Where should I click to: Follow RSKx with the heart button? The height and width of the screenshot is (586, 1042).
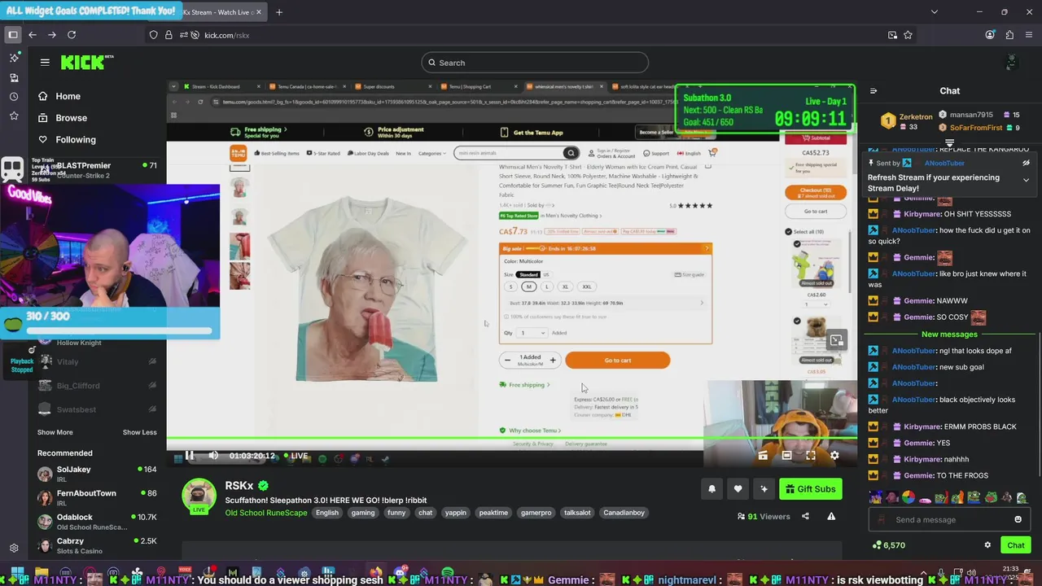[x=738, y=489]
